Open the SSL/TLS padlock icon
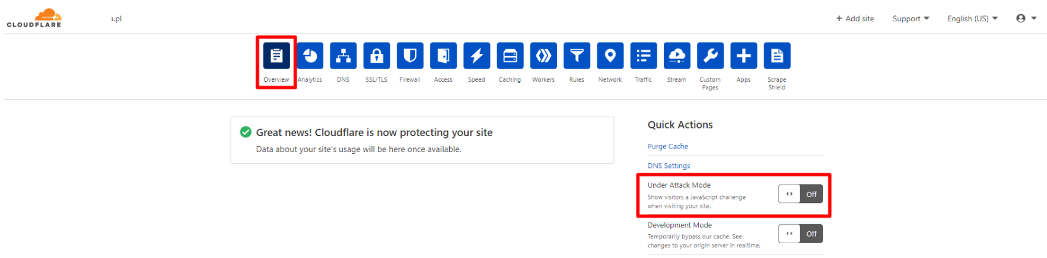Viewport: 1047px width, 258px height. point(377,56)
